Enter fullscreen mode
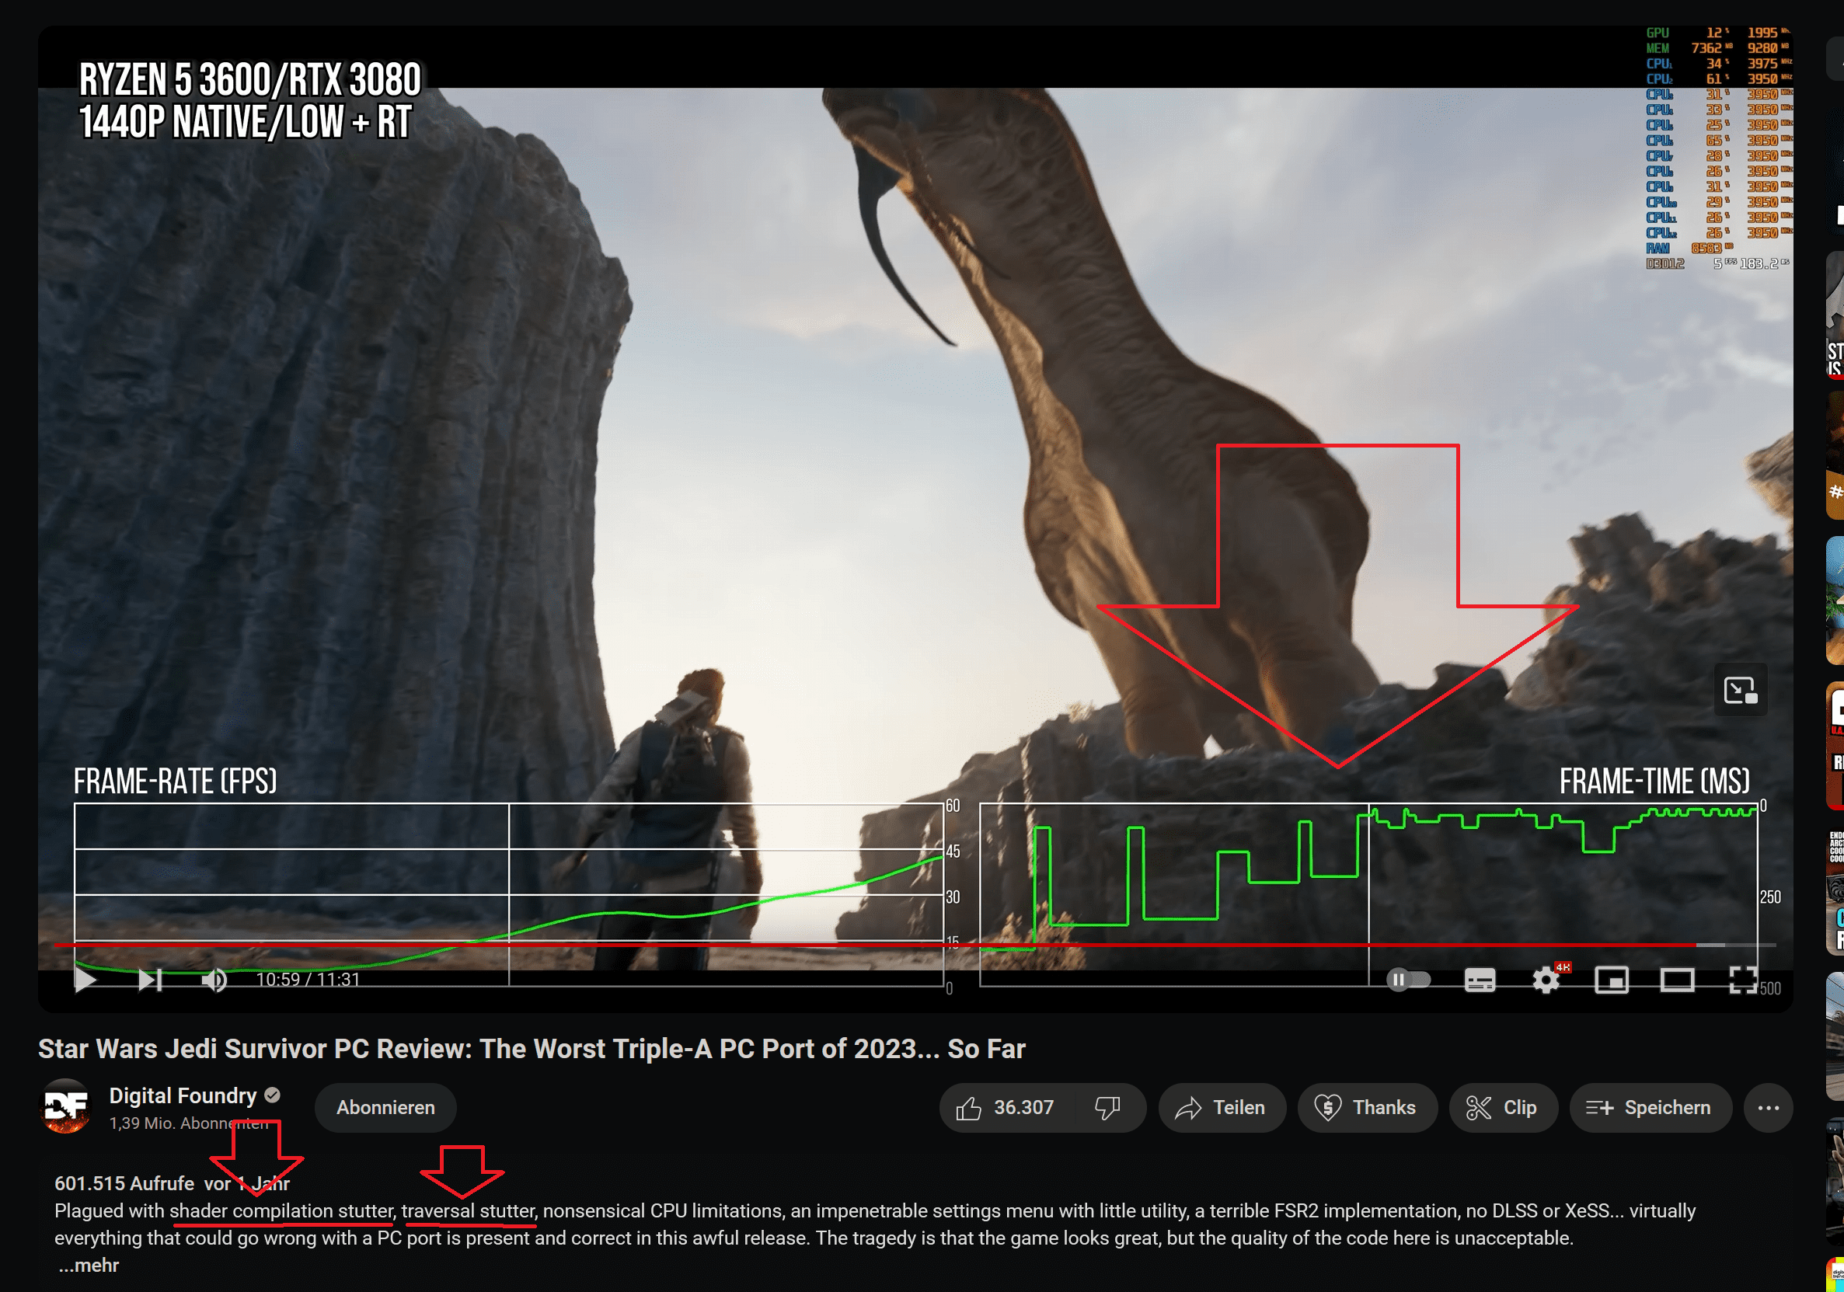This screenshot has height=1292, width=1844. (x=1743, y=980)
